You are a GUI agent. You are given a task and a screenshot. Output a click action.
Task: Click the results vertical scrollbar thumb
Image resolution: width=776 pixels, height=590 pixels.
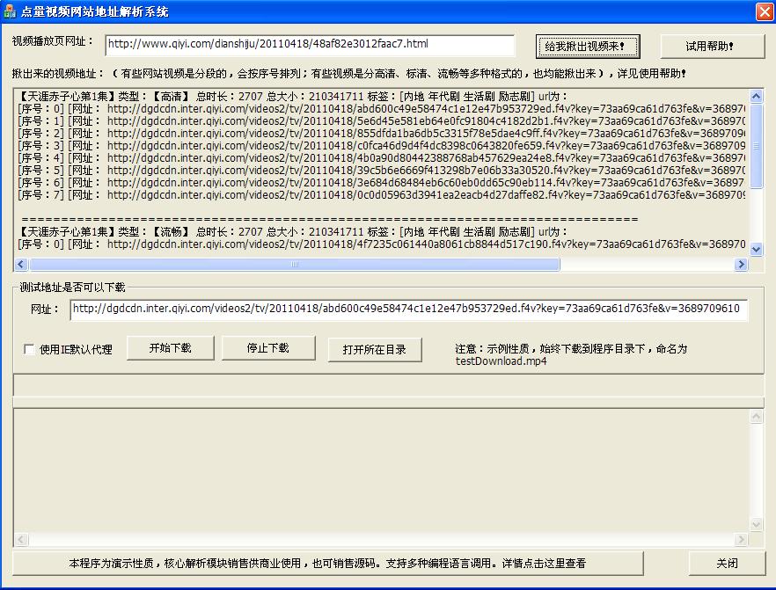click(756, 146)
